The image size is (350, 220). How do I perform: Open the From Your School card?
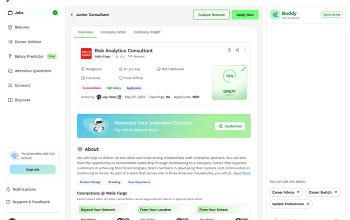pyautogui.click(x=223, y=212)
